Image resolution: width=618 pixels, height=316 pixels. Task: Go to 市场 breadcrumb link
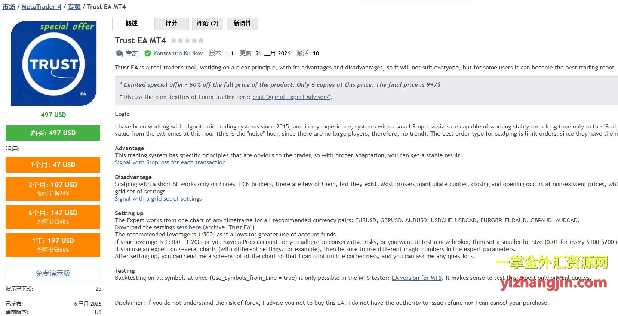coord(9,7)
